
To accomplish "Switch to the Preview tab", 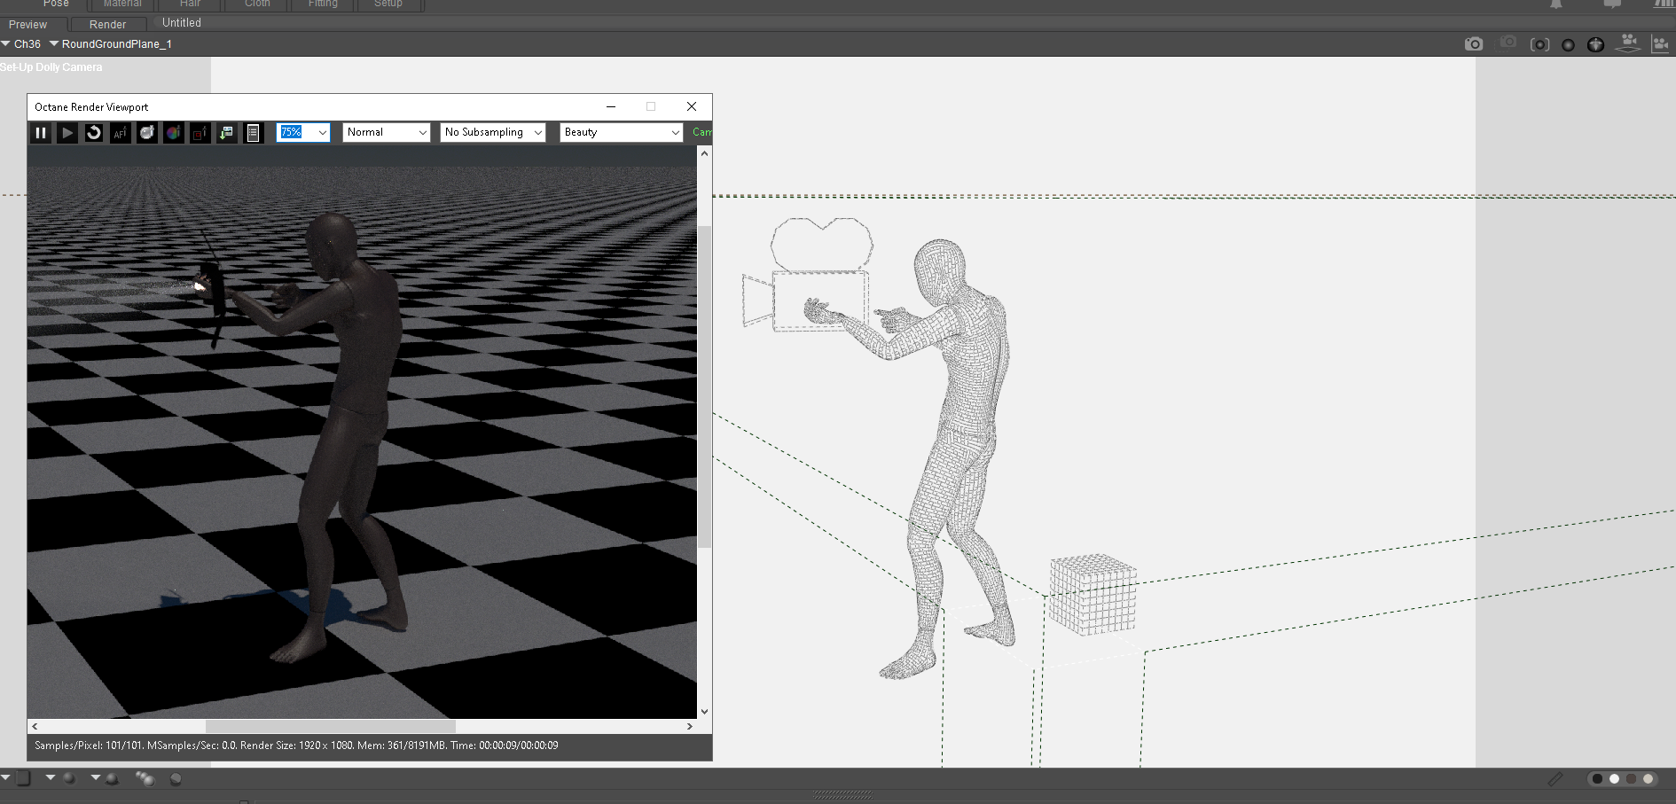I will click(x=27, y=24).
